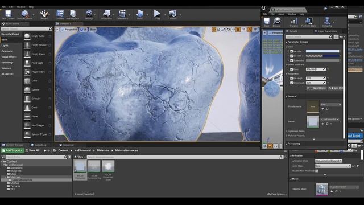Open Perspective dropdown in main viewport
This screenshot has height=205, width=364.
tap(69, 30)
